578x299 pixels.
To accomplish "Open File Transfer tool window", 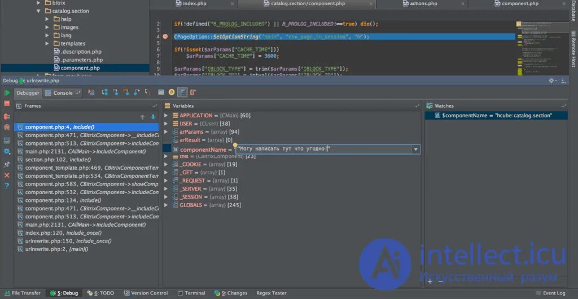I will coord(22,293).
